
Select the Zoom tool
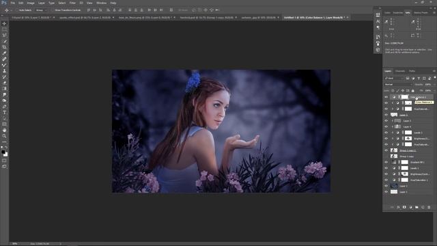coord(4,136)
